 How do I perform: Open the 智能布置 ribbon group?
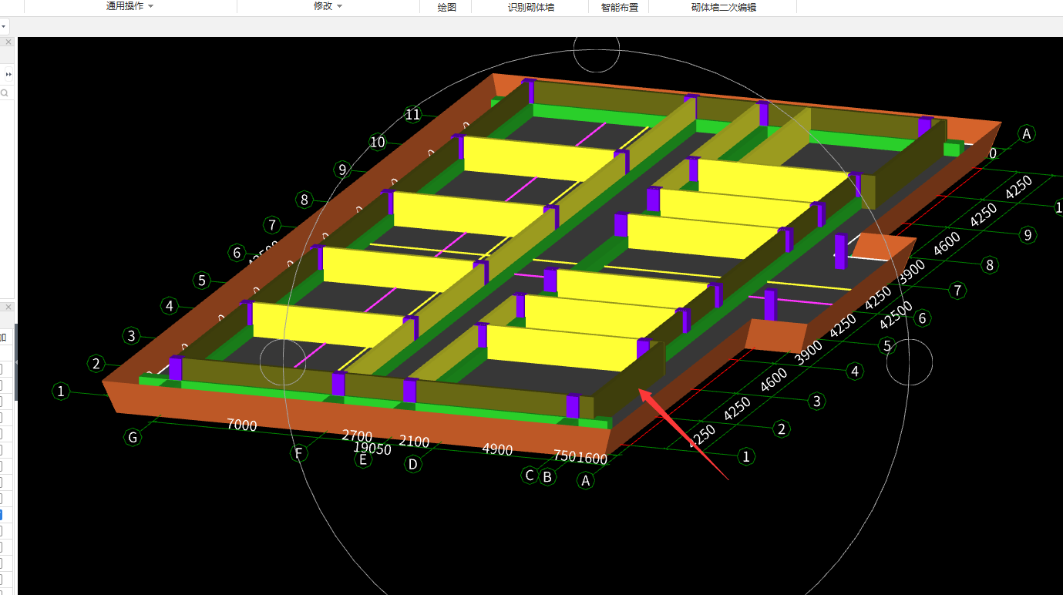[x=620, y=7]
